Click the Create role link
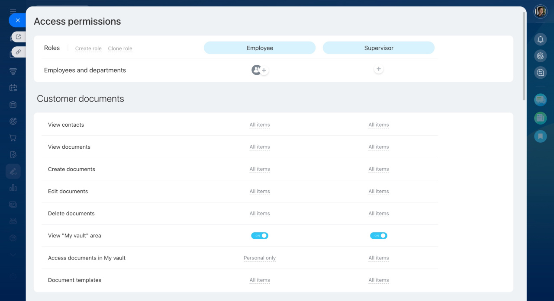Viewport: 554px width, 301px height. click(88, 48)
